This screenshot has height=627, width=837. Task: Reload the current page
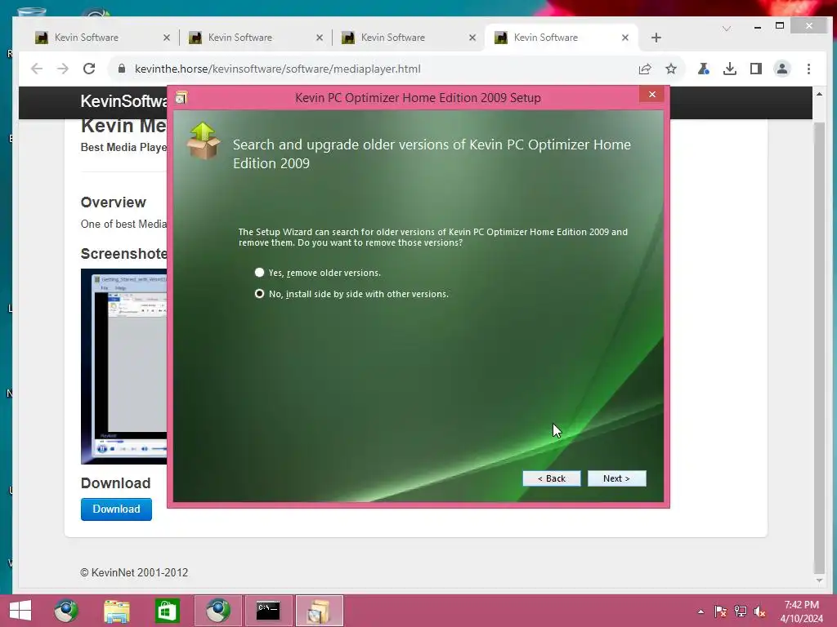point(89,69)
